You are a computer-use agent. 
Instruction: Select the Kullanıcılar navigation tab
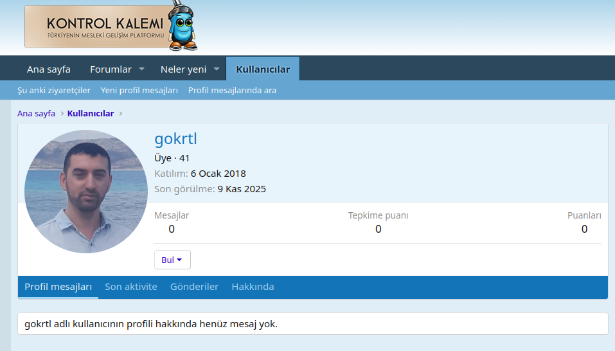pos(263,69)
